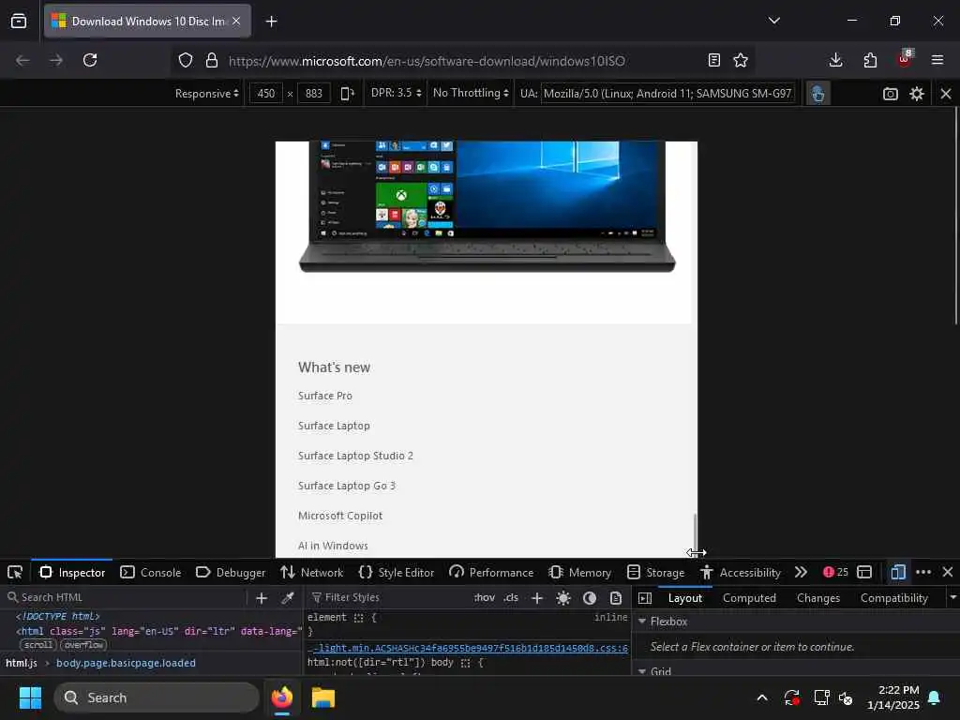Image resolution: width=960 pixels, height=720 pixels.
Task: Open the Extensions menu icon
Action: pos(870,60)
